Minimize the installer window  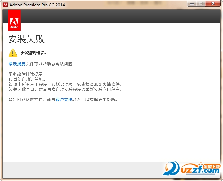(x=192, y=4)
